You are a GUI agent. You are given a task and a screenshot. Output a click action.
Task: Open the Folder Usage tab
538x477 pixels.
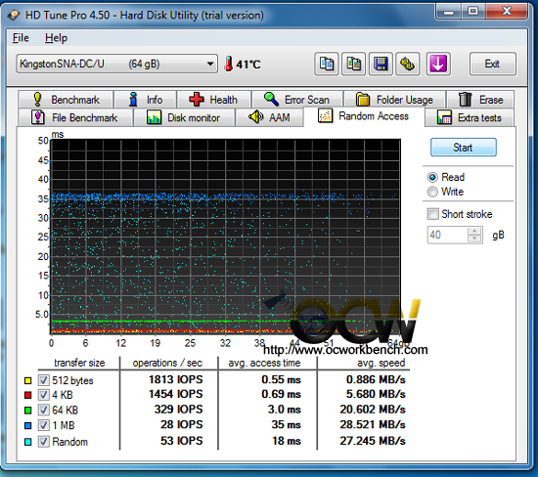(x=394, y=100)
